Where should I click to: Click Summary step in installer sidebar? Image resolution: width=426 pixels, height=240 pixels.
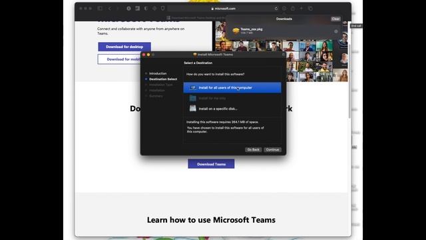tap(156, 96)
